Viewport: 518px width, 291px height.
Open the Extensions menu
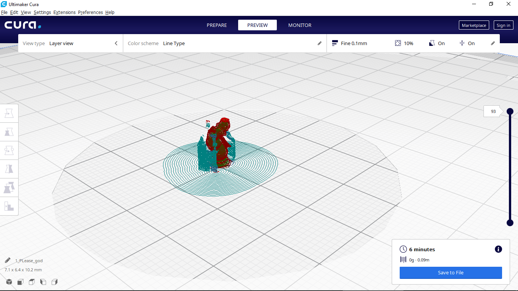[64, 12]
